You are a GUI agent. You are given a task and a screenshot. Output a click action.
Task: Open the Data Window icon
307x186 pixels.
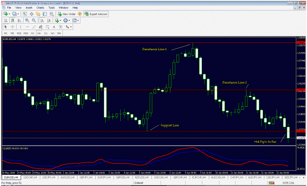pos(31,14)
